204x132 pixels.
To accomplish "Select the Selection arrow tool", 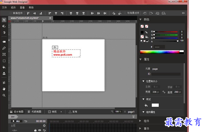I will tap(4, 20).
